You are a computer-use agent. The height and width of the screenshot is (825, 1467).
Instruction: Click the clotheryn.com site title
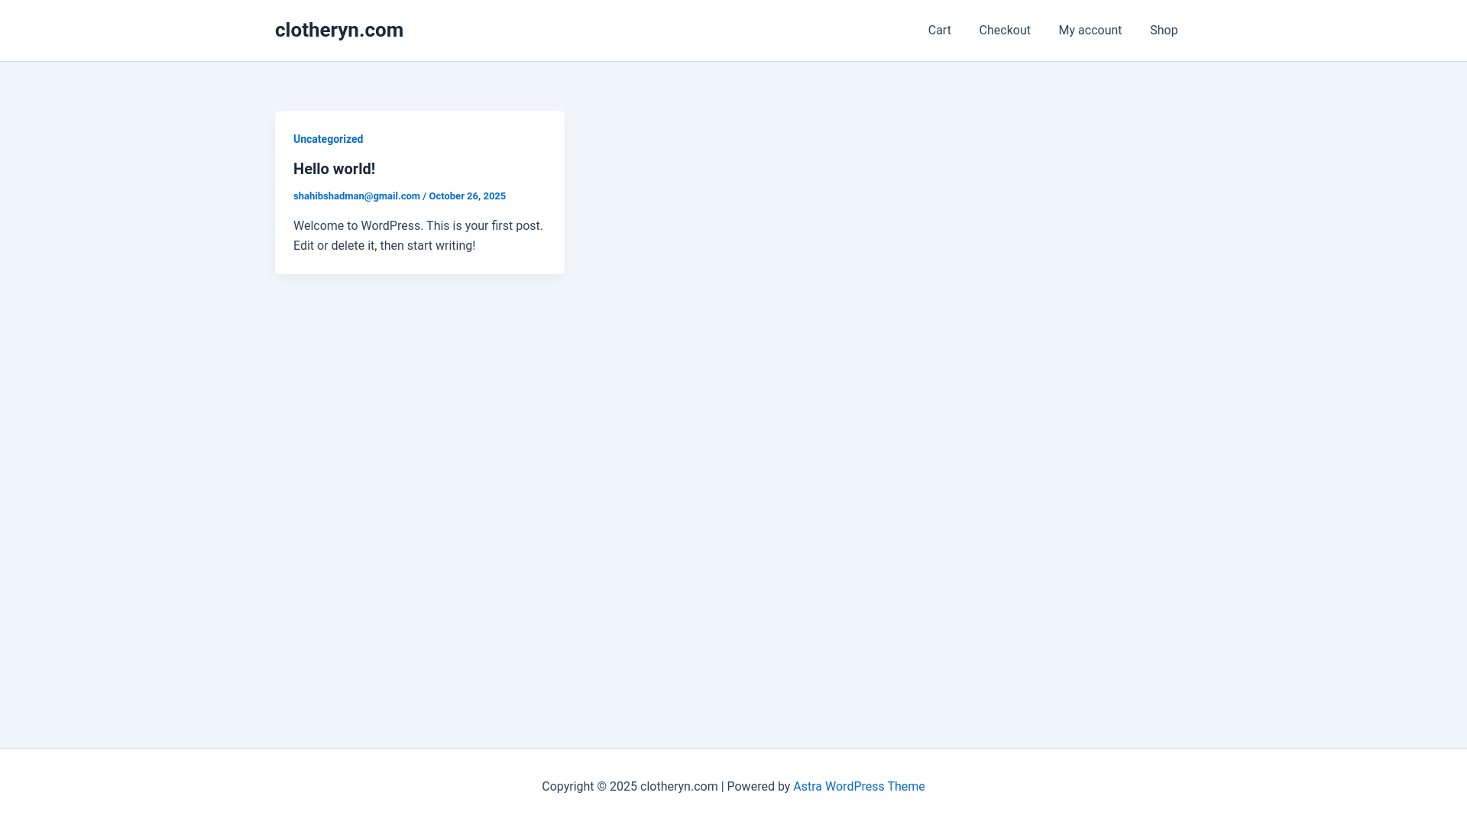(338, 30)
